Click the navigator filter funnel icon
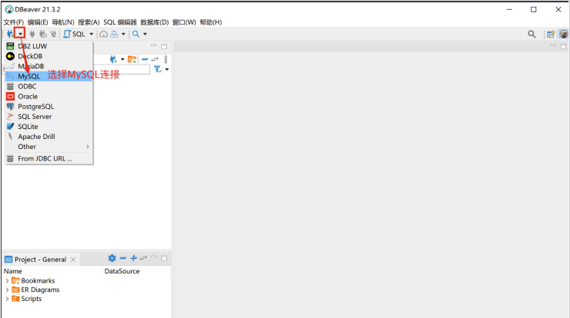The image size is (570, 318). 158,69
